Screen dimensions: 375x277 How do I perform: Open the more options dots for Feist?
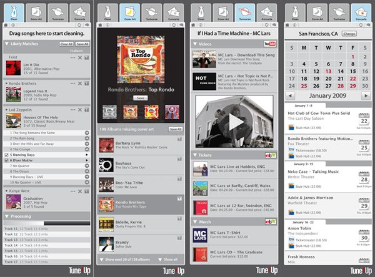72,57
